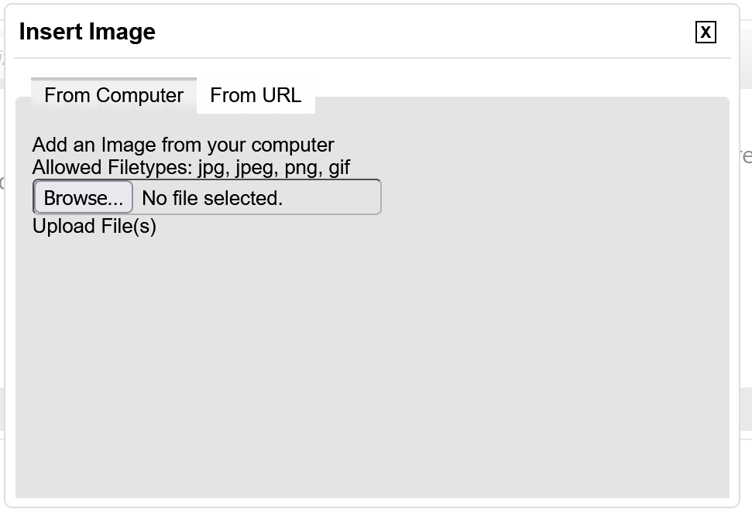
Task: Close the Insert Image dialog
Action: [x=706, y=32]
